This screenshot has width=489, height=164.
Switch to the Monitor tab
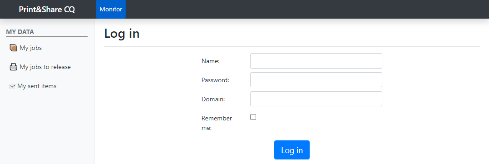click(x=111, y=10)
